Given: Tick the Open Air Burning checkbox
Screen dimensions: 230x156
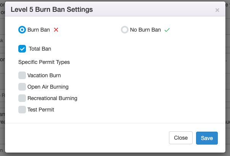Looking at the screenshot, I should 22,87.
